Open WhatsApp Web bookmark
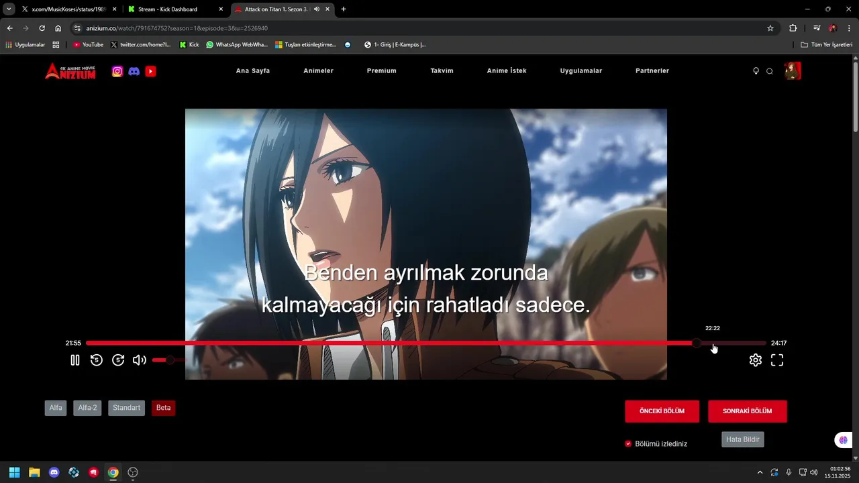Viewport: 859px width, 483px height. click(236, 45)
